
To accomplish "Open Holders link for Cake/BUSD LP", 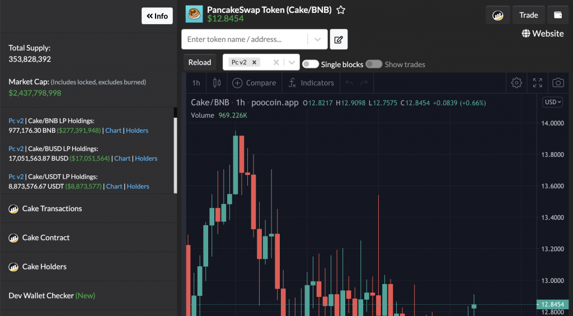I will pos(146,159).
